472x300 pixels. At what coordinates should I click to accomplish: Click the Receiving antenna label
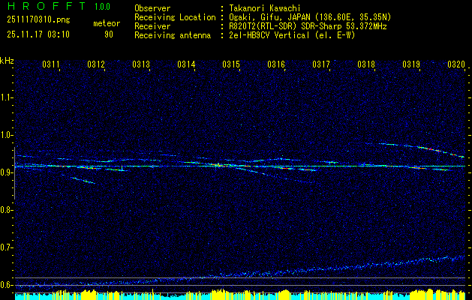click(x=173, y=35)
